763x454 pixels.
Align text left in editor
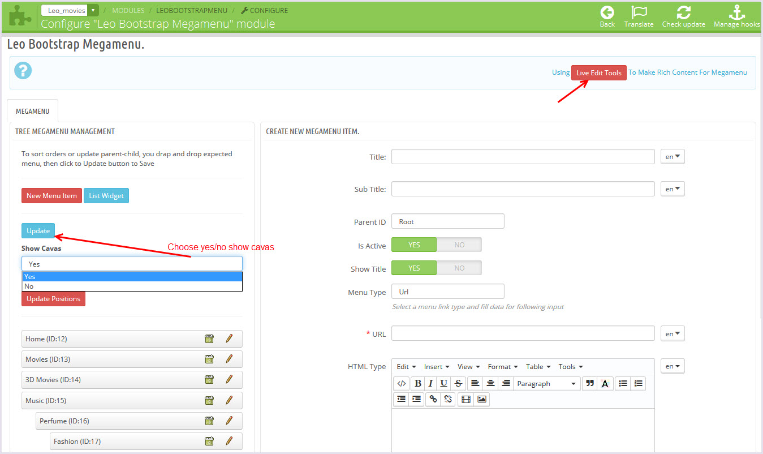(475, 383)
